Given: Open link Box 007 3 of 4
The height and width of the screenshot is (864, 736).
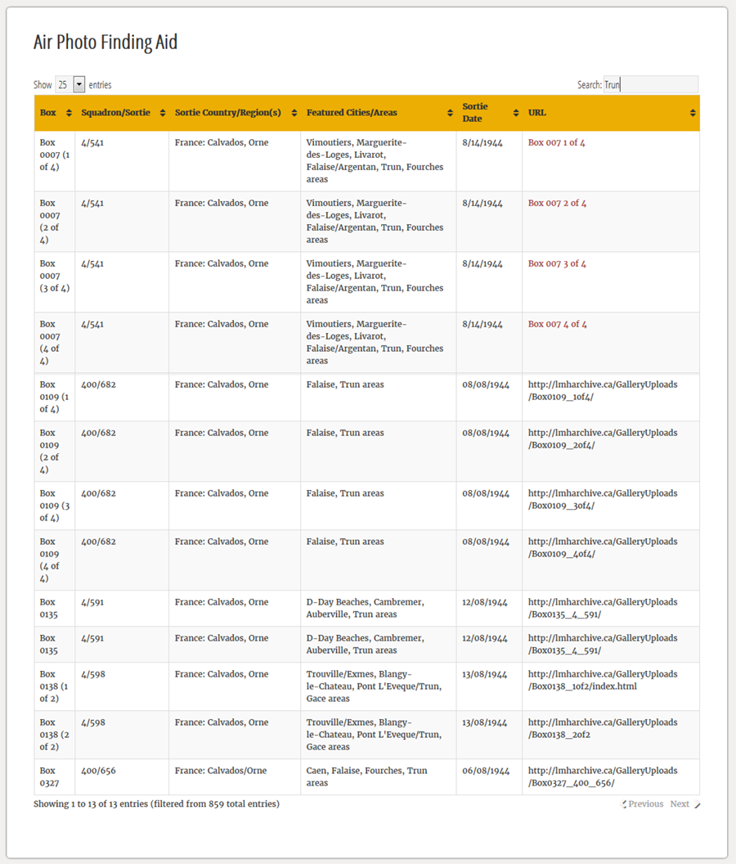Looking at the screenshot, I should coord(557,264).
